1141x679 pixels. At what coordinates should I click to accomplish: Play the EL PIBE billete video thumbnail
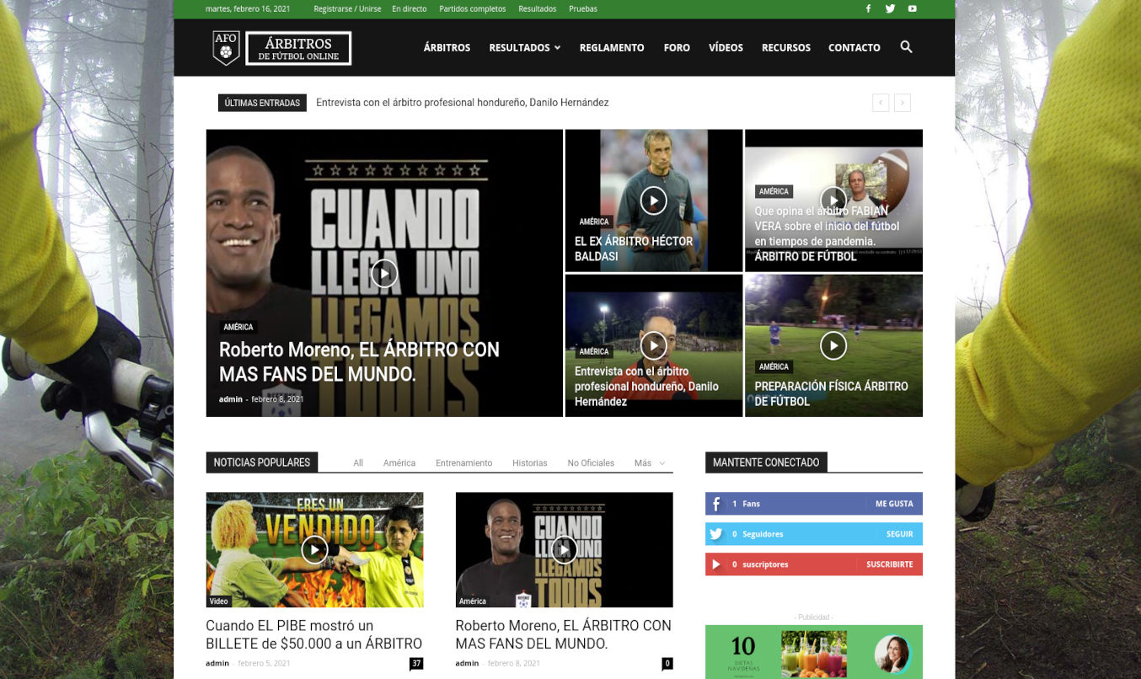click(314, 550)
